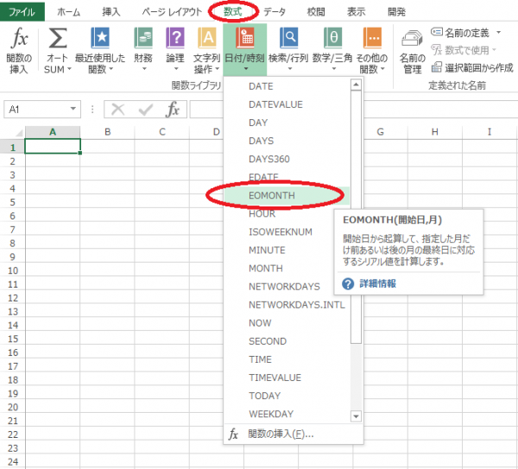Screen dimensions: 518x469
Task: Open the その他の関数 orange book icon
Action: [372, 38]
